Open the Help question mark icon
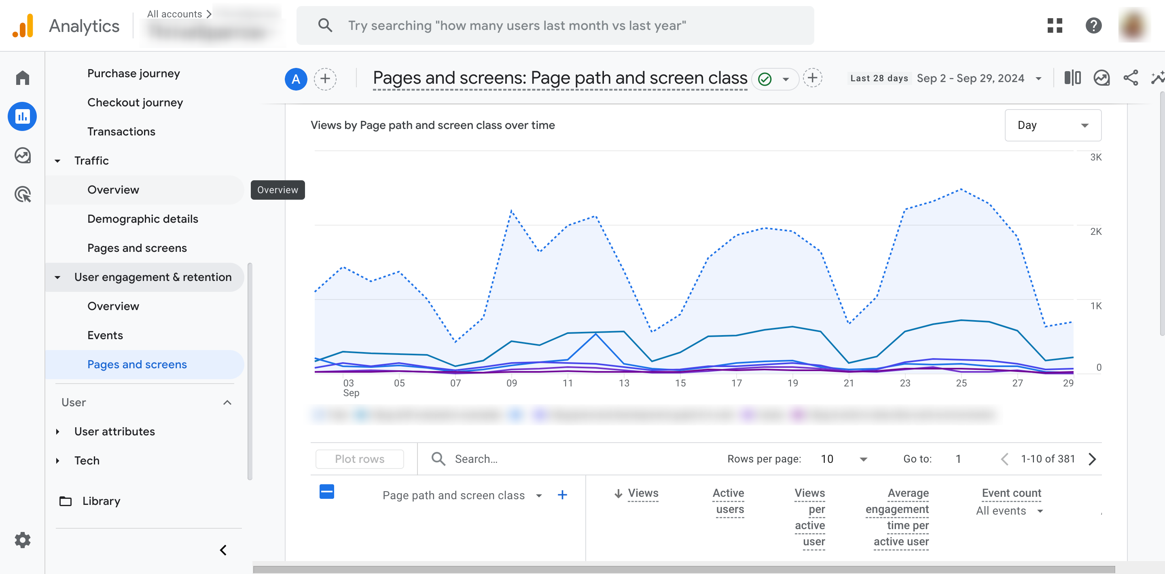The width and height of the screenshot is (1165, 574). (1093, 26)
